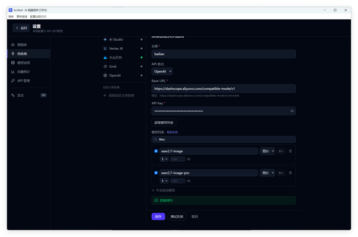
Task: Click the AI Studio sparkle icon
Action: (x=105, y=39)
